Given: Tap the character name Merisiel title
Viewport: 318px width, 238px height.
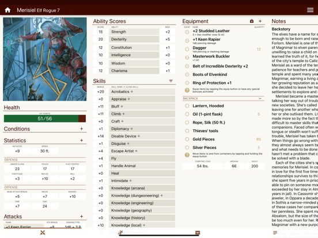Looking at the screenshot, I should pyautogui.click(x=26, y=10).
